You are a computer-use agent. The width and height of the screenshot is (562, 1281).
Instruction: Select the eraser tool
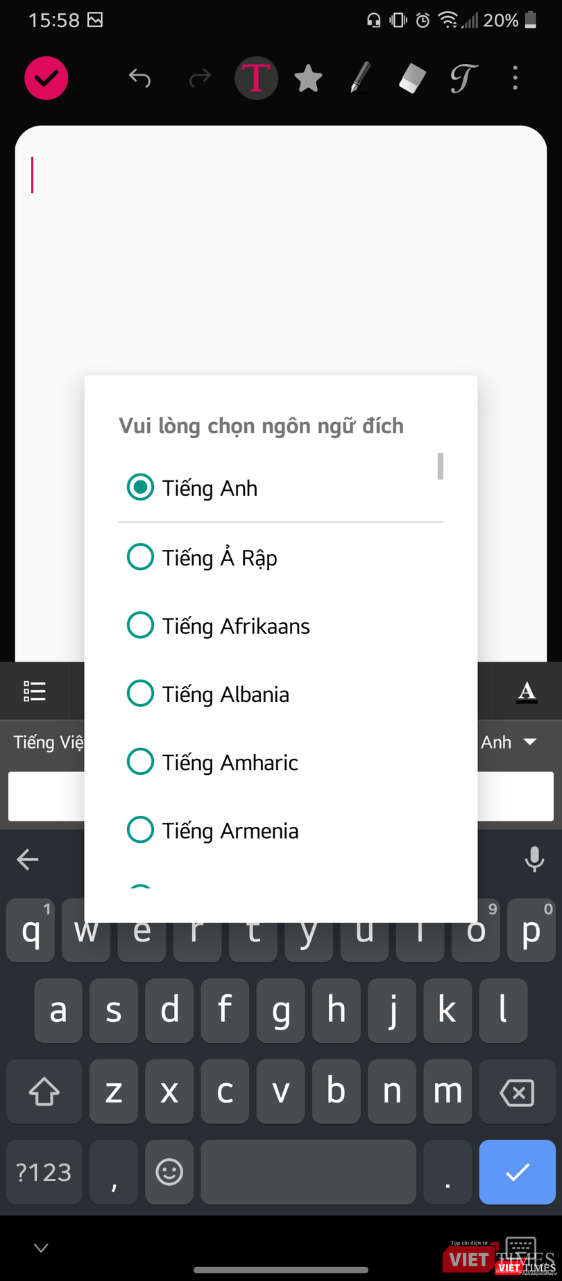(411, 78)
